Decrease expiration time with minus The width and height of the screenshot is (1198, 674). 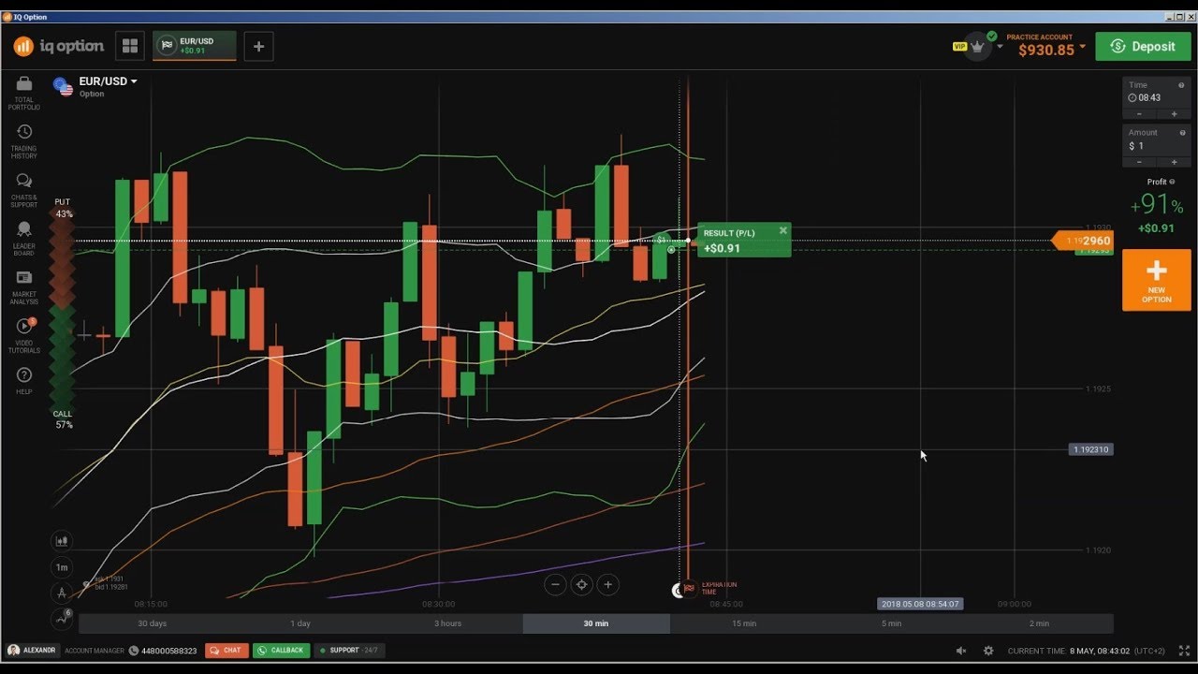(1139, 114)
